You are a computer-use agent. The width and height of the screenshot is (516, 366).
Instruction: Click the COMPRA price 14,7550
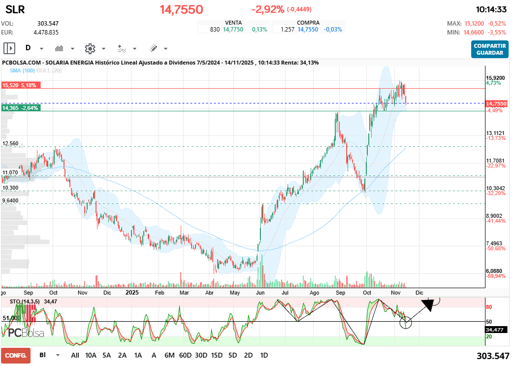click(x=308, y=29)
